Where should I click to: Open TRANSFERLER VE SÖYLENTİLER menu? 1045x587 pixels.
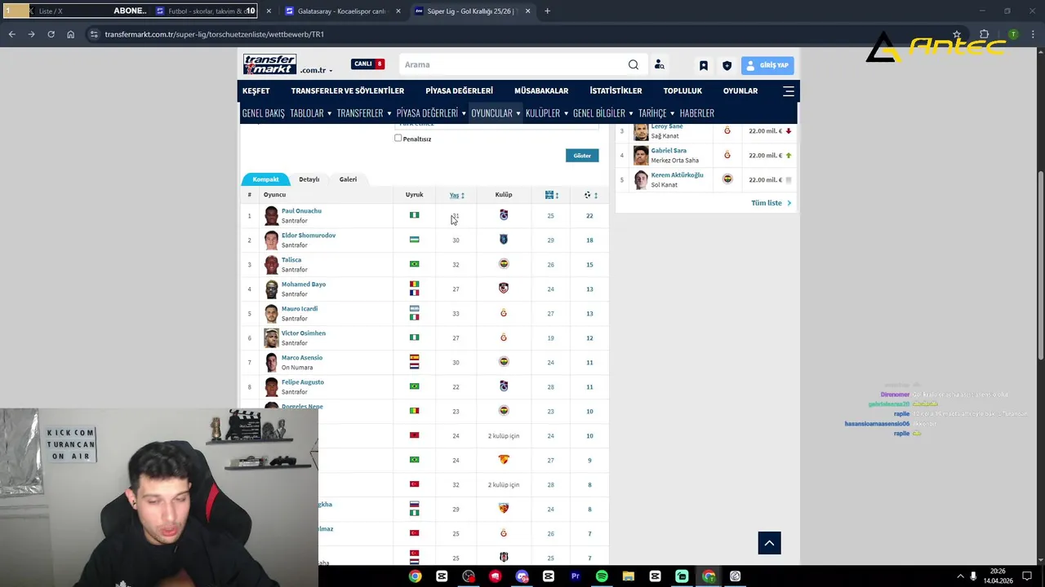click(348, 90)
